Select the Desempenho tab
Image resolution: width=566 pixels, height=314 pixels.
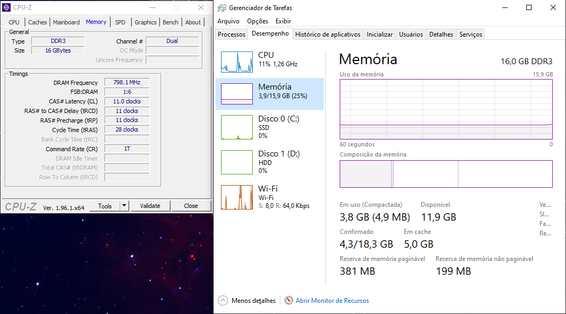tap(270, 33)
